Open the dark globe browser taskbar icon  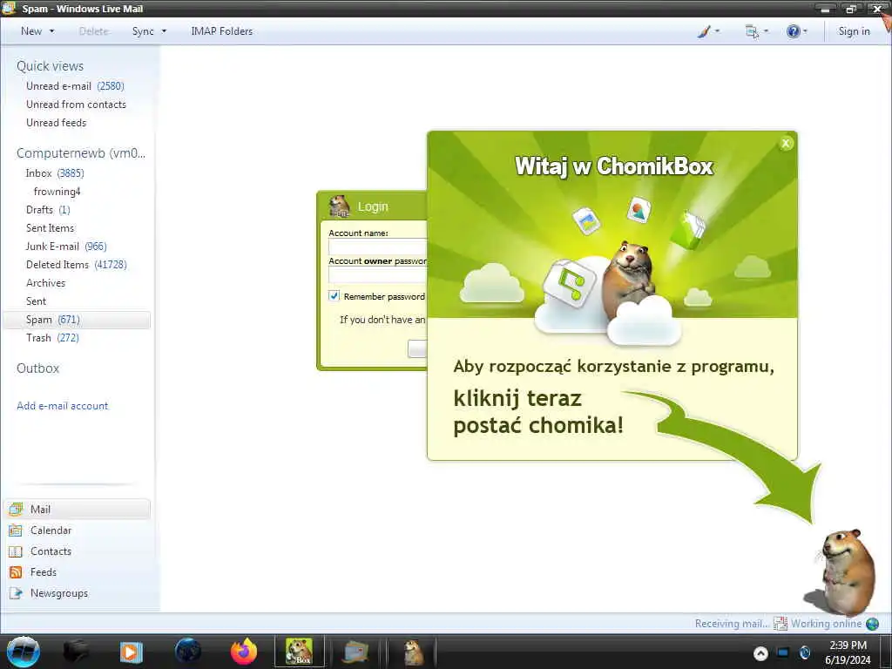(x=188, y=652)
